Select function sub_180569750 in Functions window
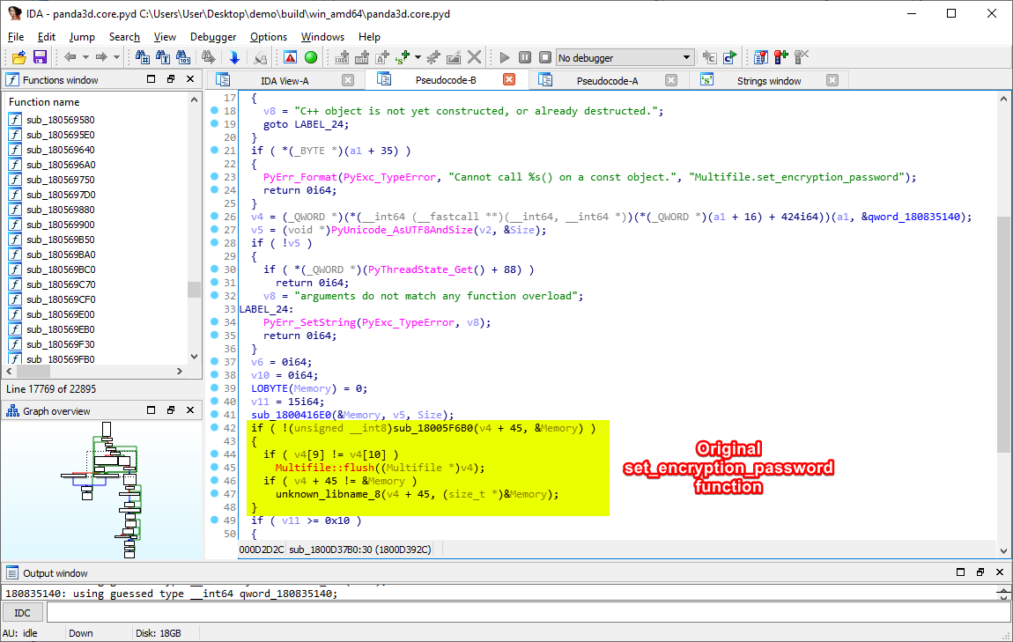The image size is (1013, 642). [75, 180]
